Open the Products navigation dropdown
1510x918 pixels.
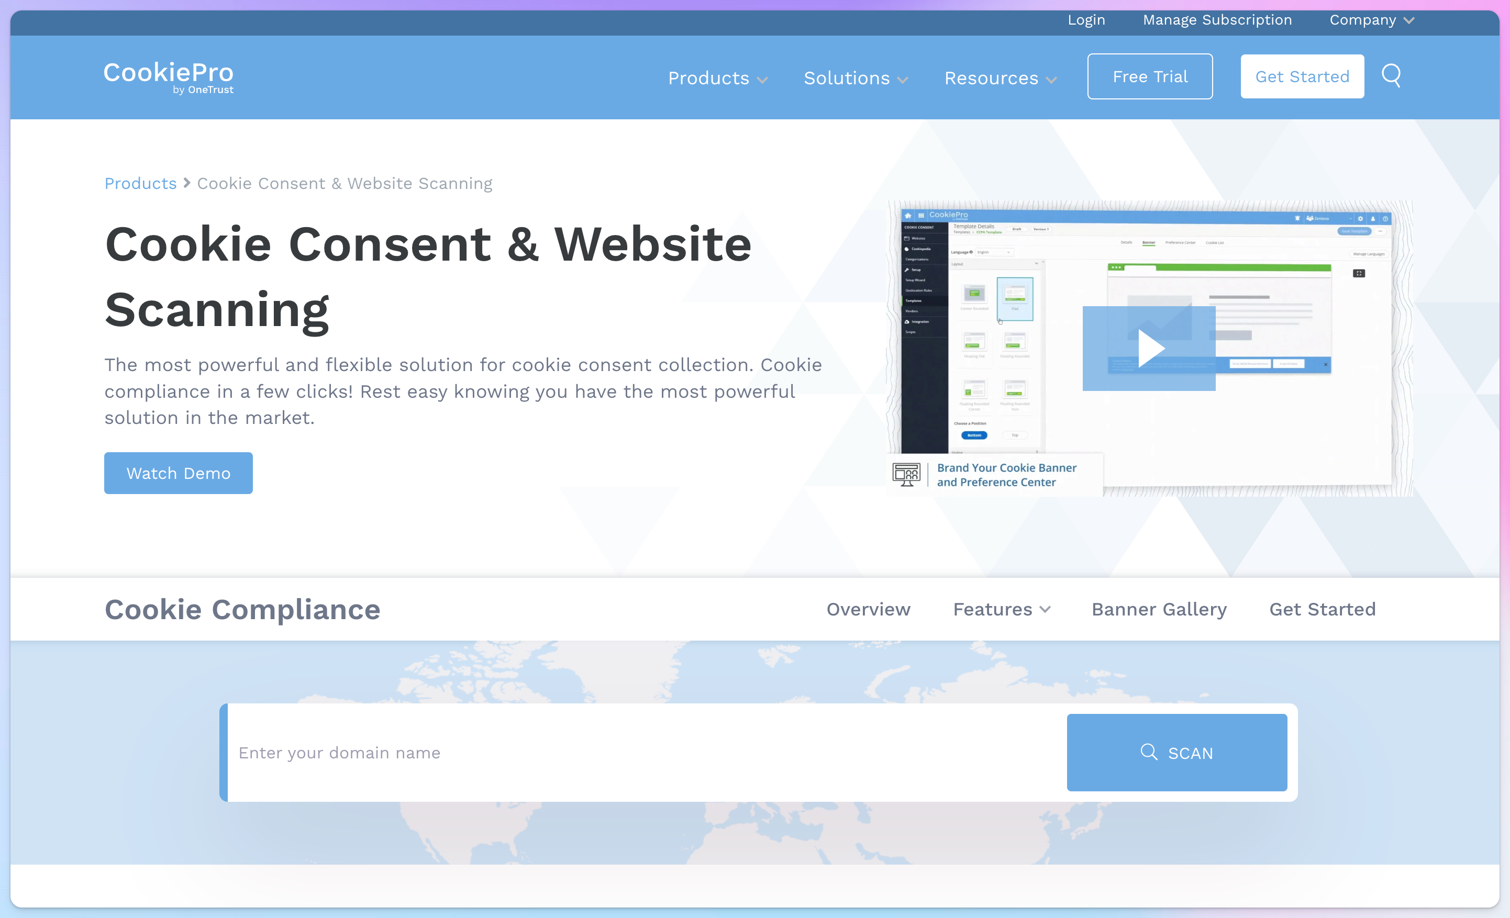[717, 79]
